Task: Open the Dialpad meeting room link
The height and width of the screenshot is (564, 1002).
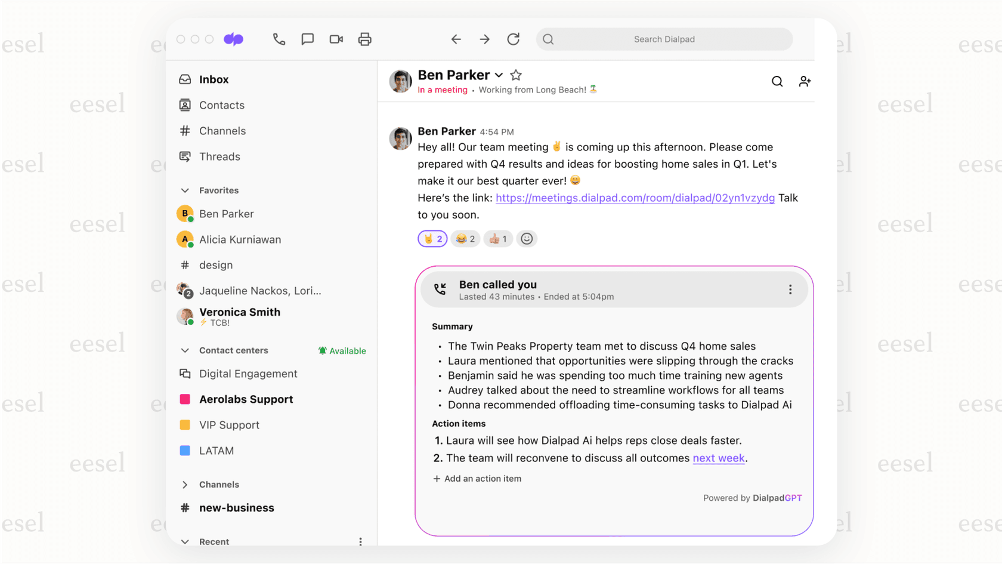Action: [635, 198]
